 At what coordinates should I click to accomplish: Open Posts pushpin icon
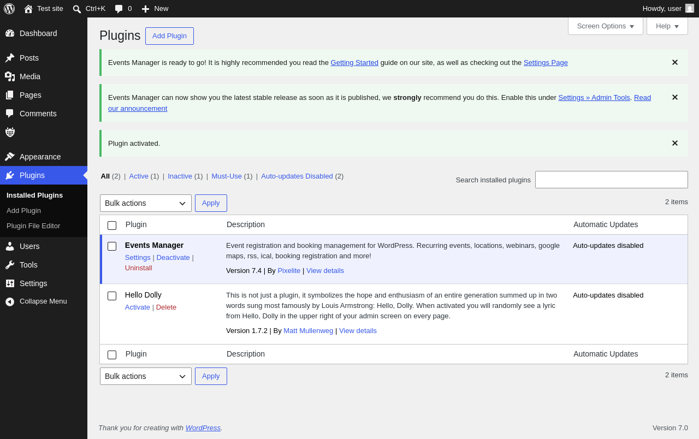click(10, 58)
